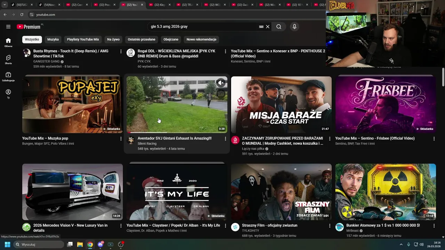
Task: Open Aventador SVJ Gintani Exhaust title link
Action: pos(175,138)
